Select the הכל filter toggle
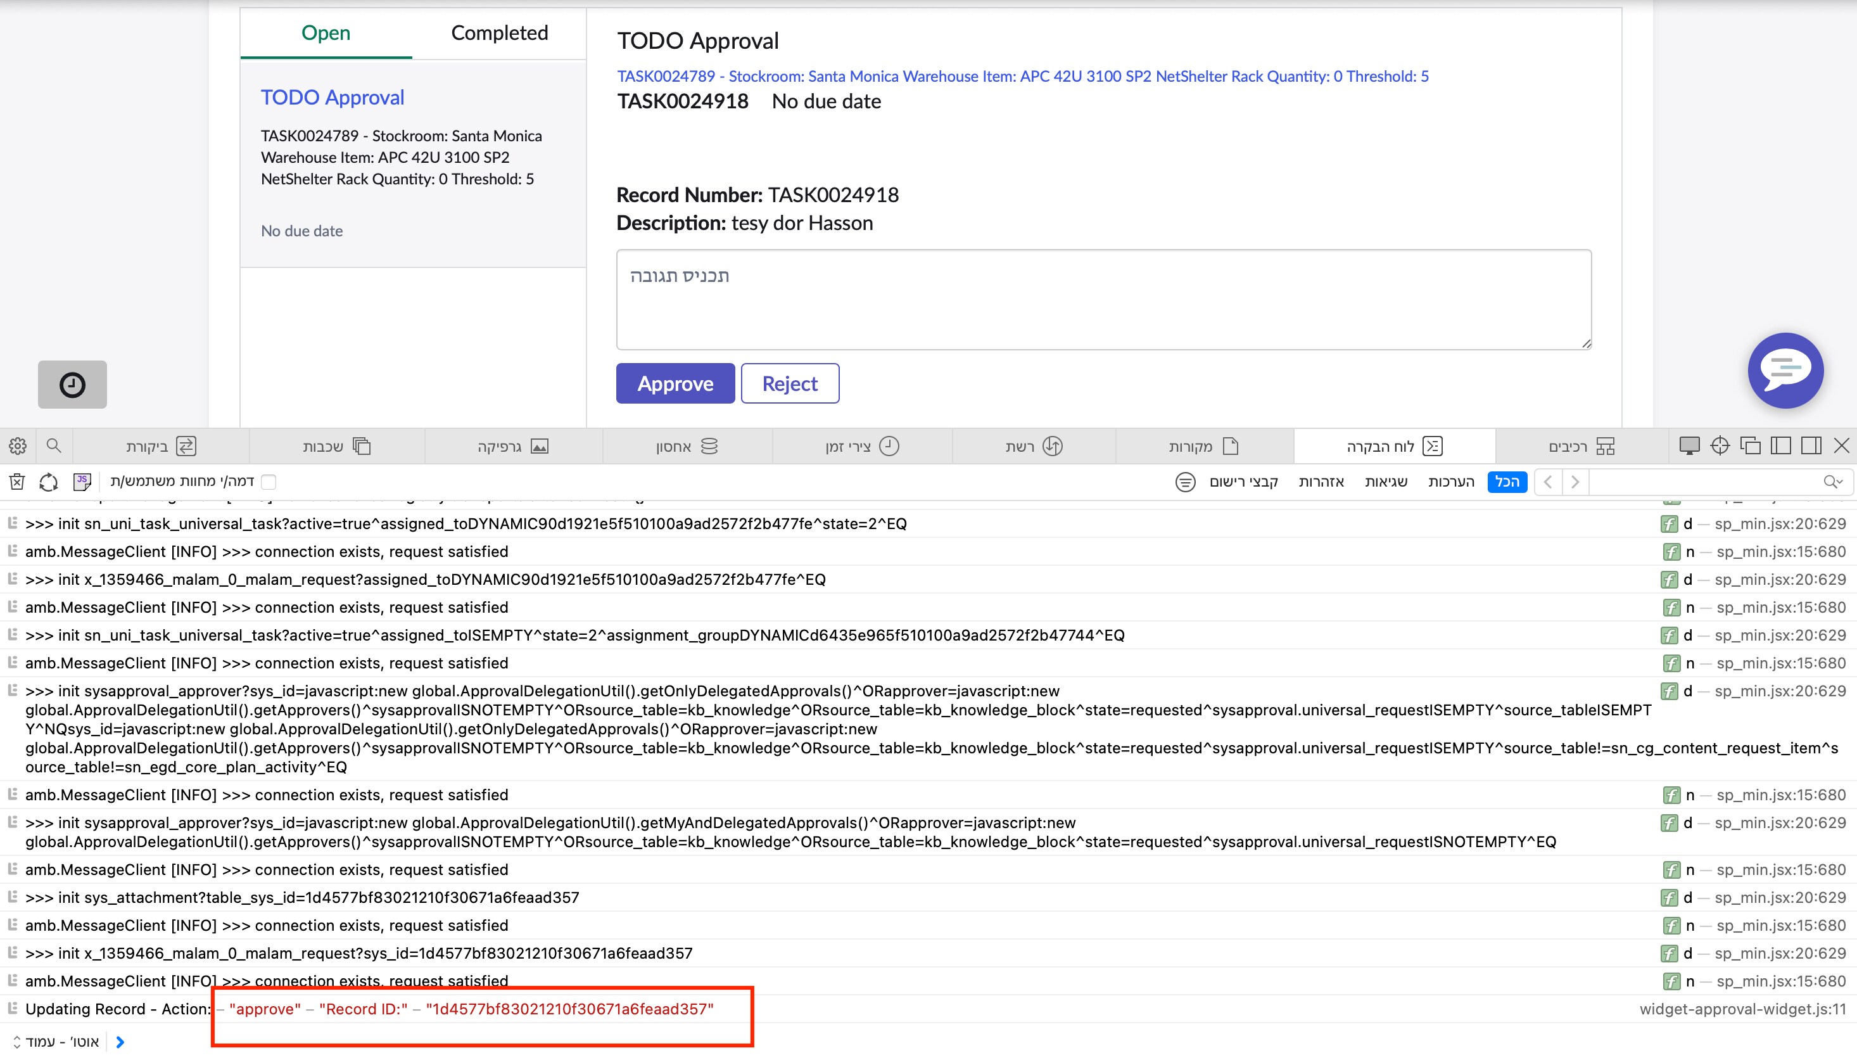 (1507, 482)
